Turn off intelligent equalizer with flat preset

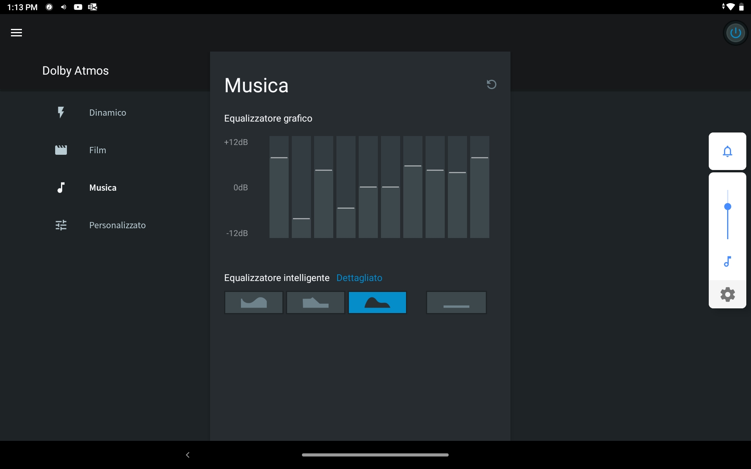point(456,303)
